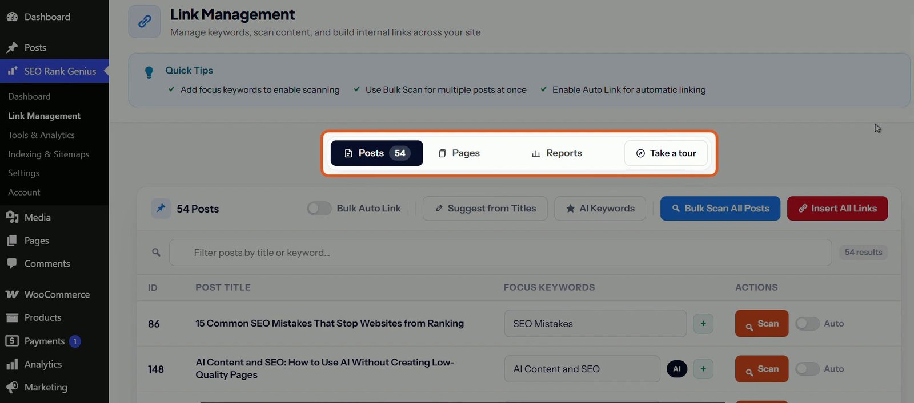
Task: Click the Comments bubble icon in sidebar
Action: coord(12,263)
